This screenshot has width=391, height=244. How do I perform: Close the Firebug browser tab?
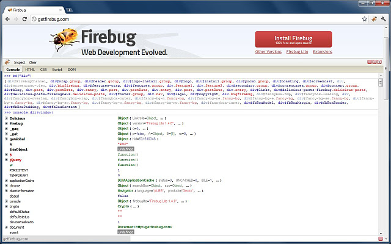[x=60, y=10]
